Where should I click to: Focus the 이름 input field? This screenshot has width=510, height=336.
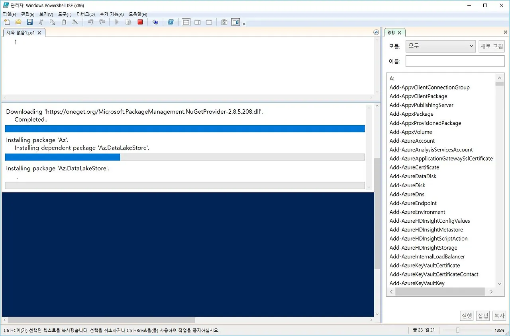455,61
